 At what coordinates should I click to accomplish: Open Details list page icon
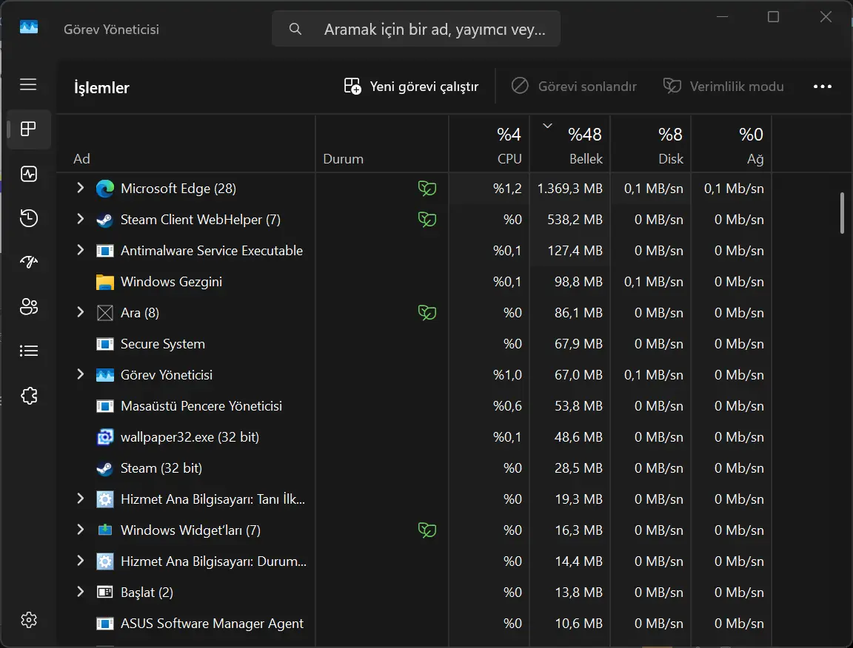tap(29, 351)
